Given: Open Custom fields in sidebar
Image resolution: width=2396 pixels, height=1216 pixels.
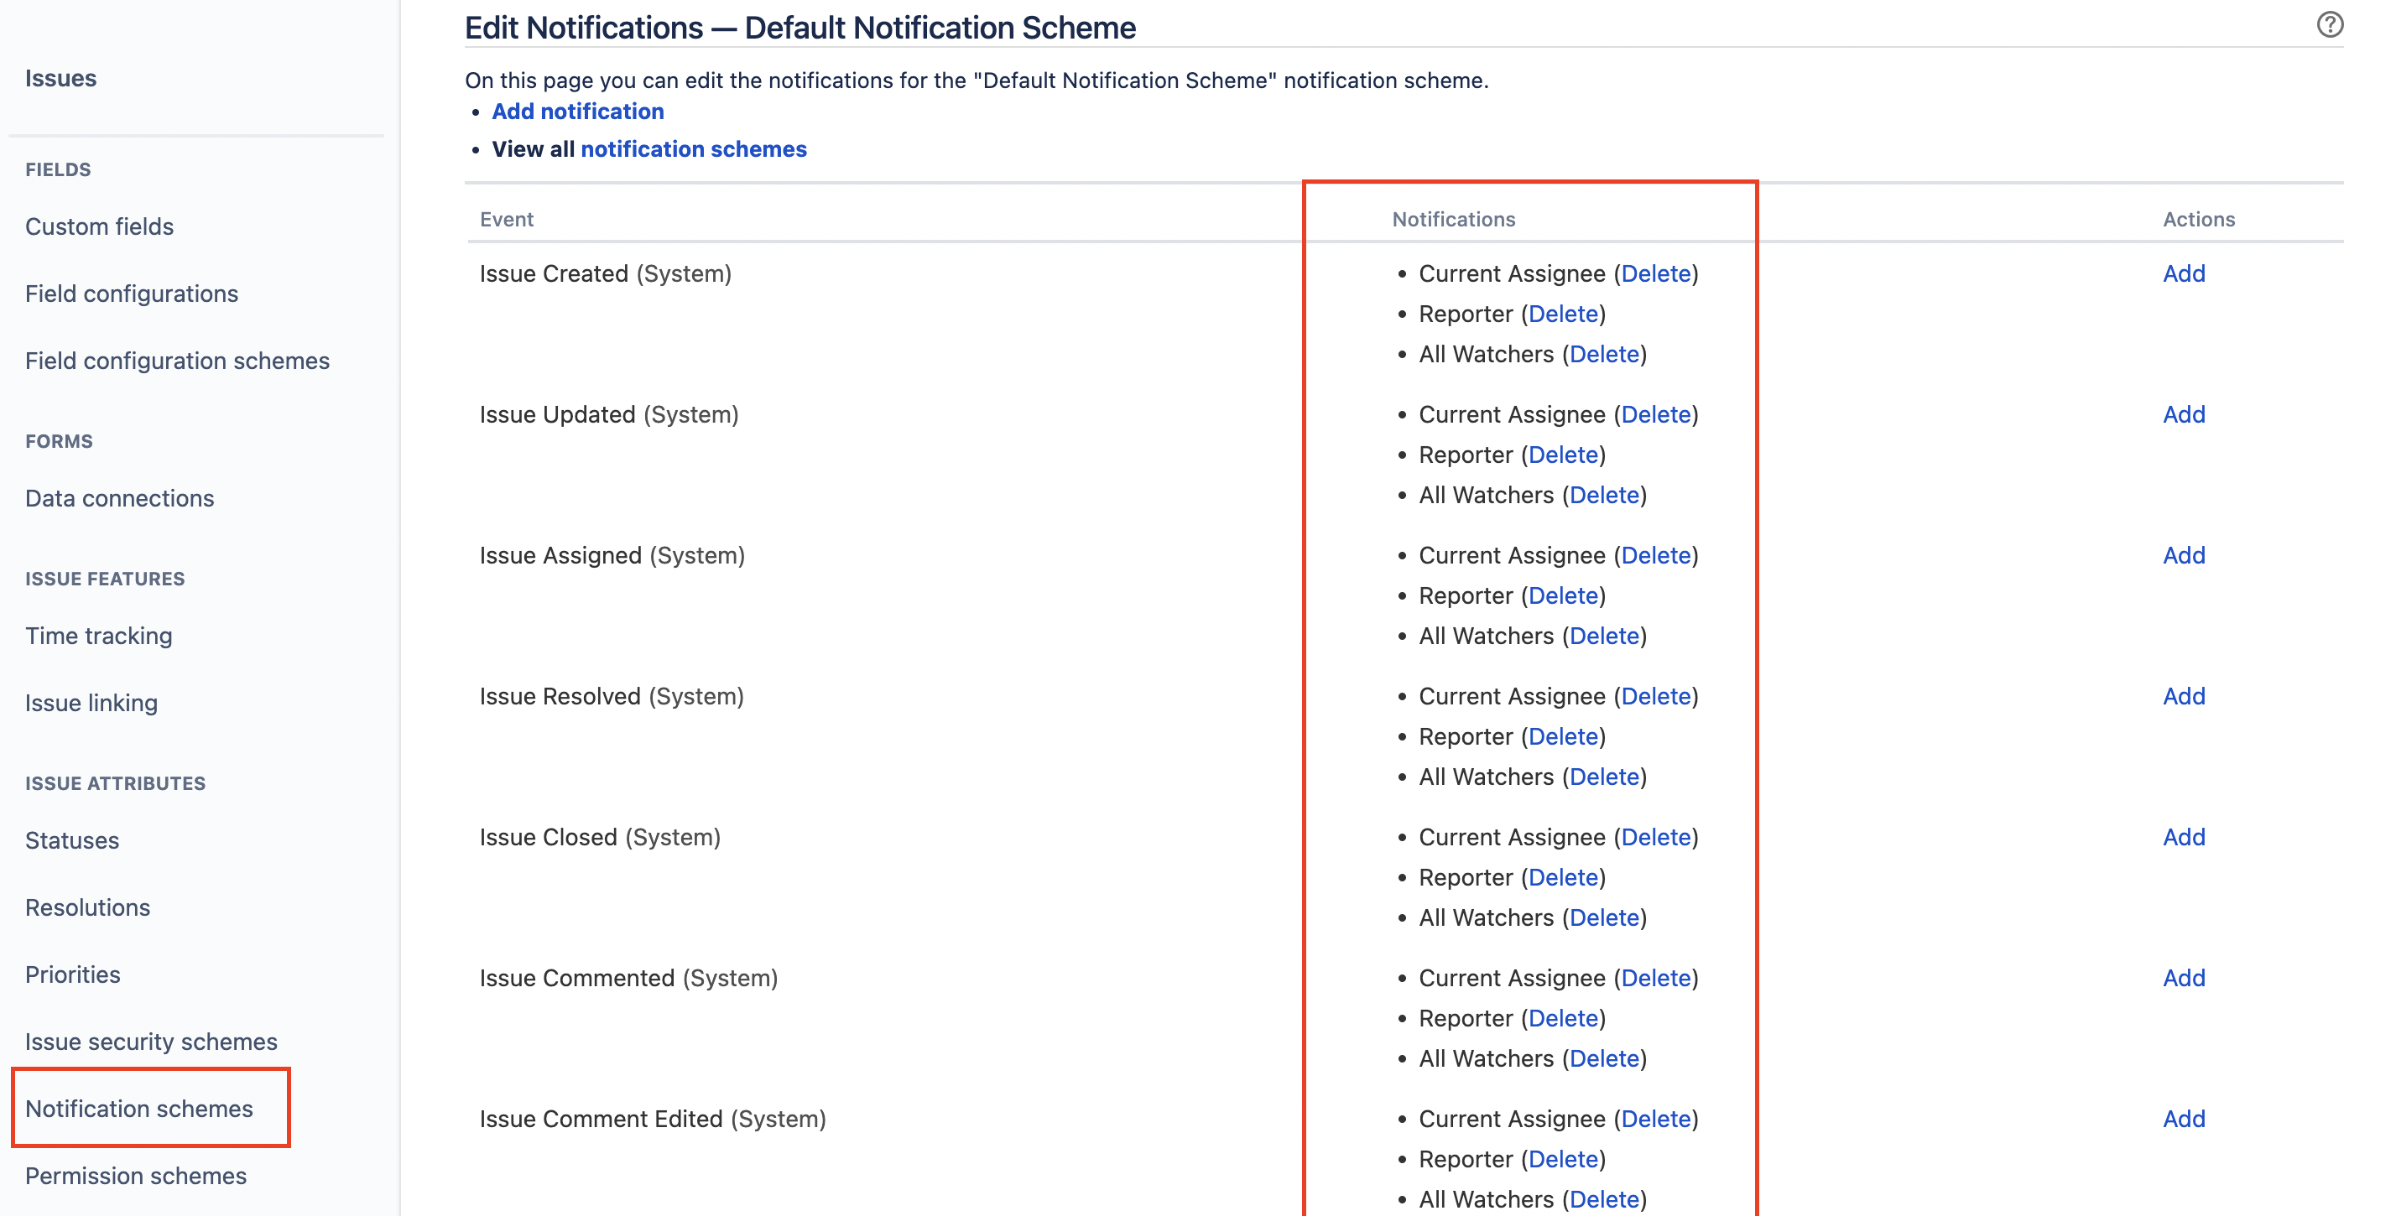Looking at the screenshot, I should [100, 226].
